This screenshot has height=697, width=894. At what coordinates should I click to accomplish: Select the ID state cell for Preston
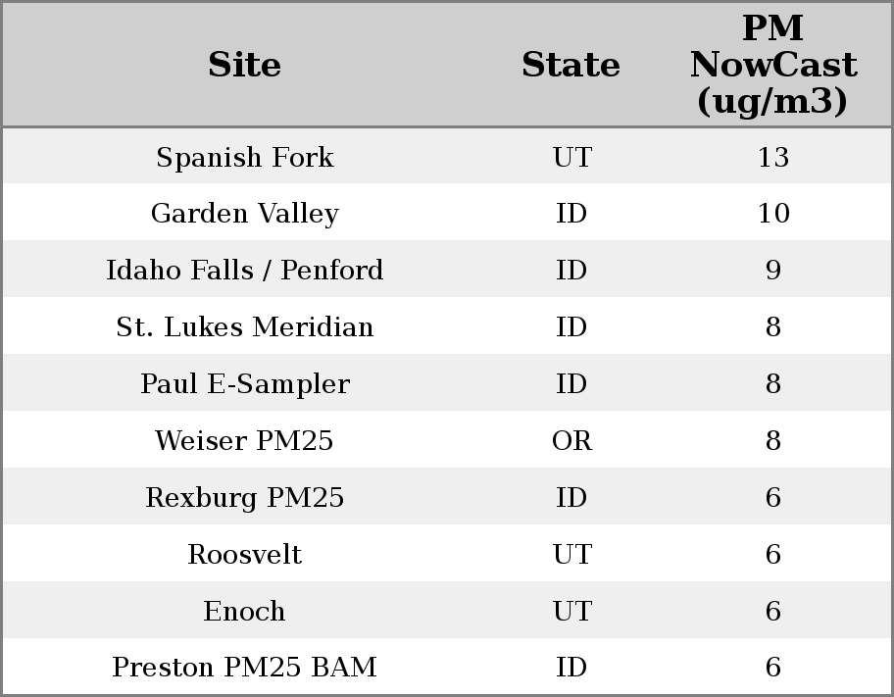571,668
